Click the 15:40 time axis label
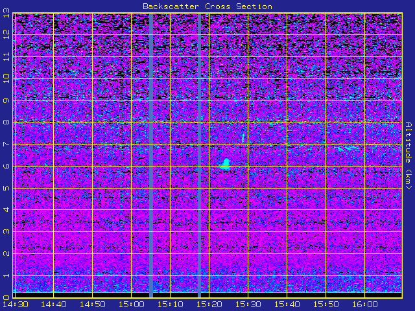 click(287, 305)
